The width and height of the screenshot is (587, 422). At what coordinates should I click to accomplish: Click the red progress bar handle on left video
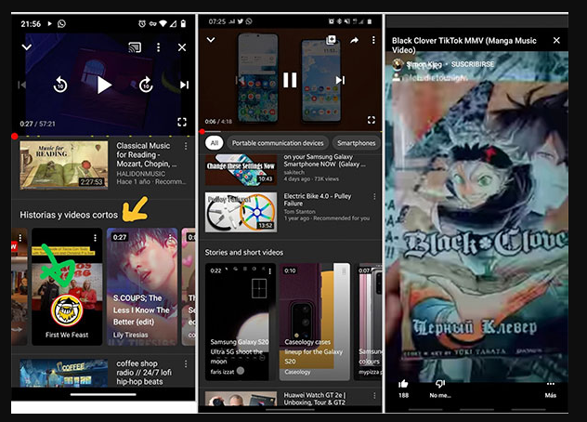pos(15,136)
